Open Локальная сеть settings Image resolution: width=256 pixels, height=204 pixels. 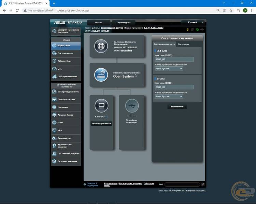66,99
